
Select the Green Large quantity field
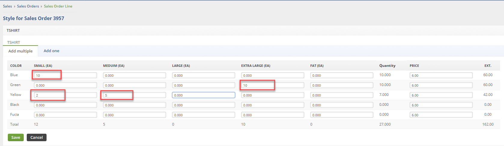[204, 85]
